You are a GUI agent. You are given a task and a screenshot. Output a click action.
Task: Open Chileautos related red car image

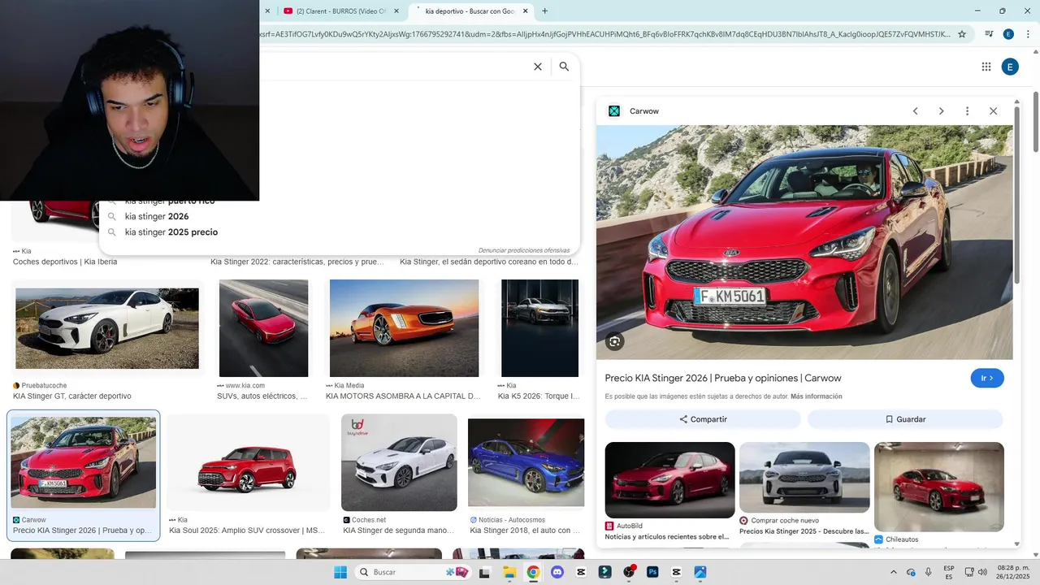pyautogui.click(x=939, y=487)
